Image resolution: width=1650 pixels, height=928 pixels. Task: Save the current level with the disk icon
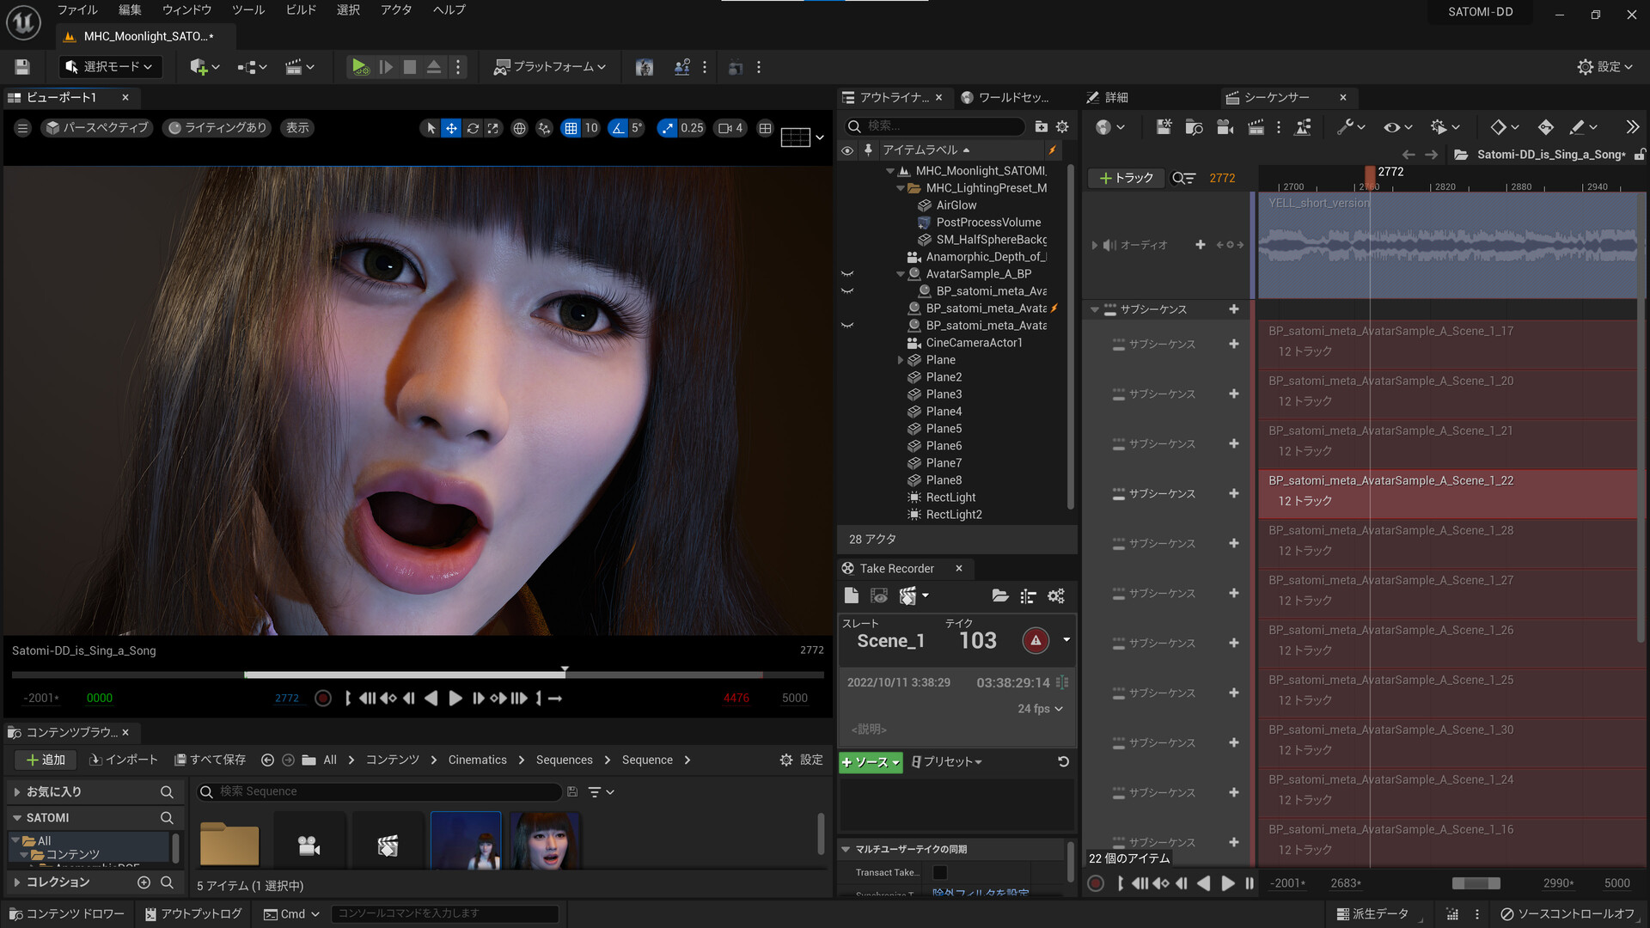pyautogui.click(x=23, y=67)
